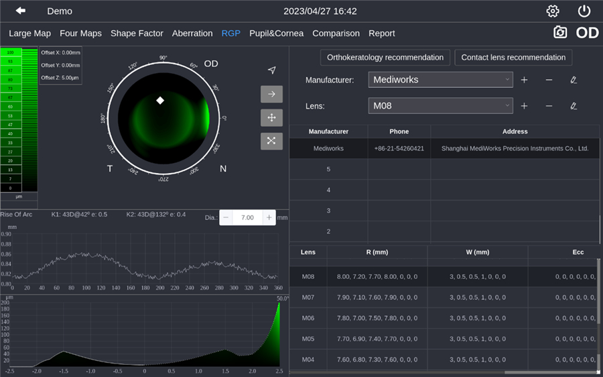Click the lens table vertical scrollbar
This screenshot has height=377, width=603.
coord(598,290)
